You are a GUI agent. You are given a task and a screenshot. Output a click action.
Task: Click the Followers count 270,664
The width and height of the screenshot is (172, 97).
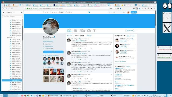point(82,30)
